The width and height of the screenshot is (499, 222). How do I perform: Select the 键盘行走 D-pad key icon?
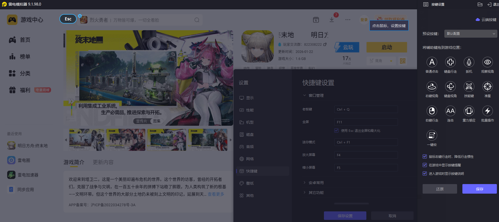pos(450,62)
